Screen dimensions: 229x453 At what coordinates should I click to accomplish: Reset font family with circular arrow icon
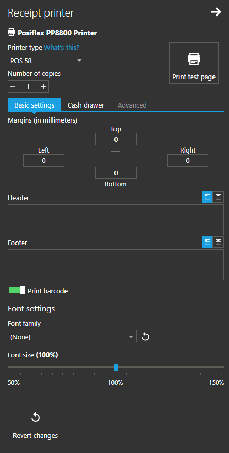(x=145, y=337)
